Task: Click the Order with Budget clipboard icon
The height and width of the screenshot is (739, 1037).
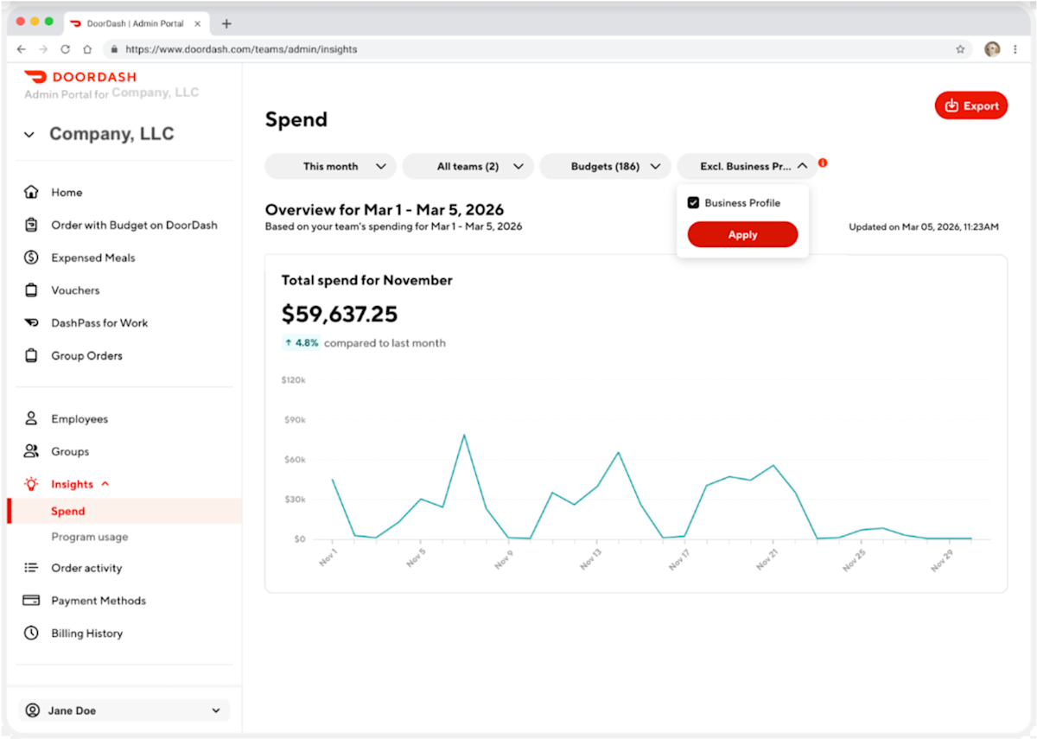Action: pos(31,225)
